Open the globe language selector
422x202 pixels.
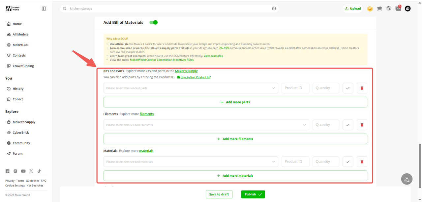(389, 9)
